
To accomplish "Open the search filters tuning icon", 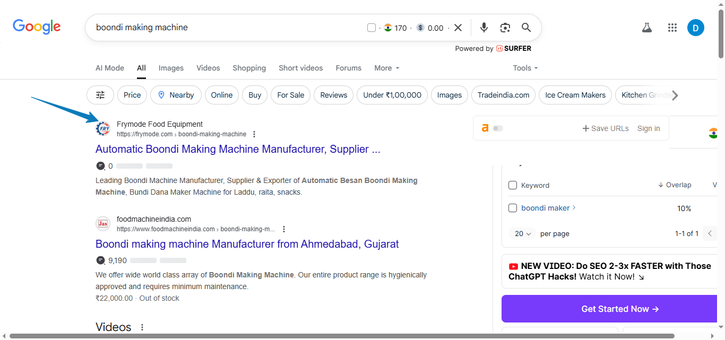I will point(100,95).
